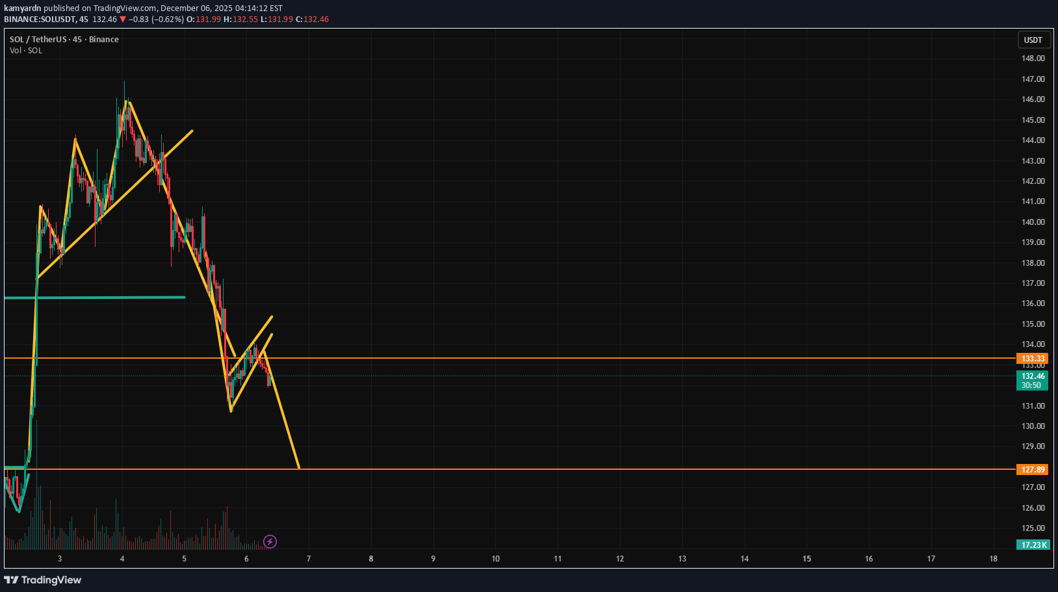The image size is (1058, 592).
Task: Click the purple lightning bolt event icon
Action: coord(270,541)
